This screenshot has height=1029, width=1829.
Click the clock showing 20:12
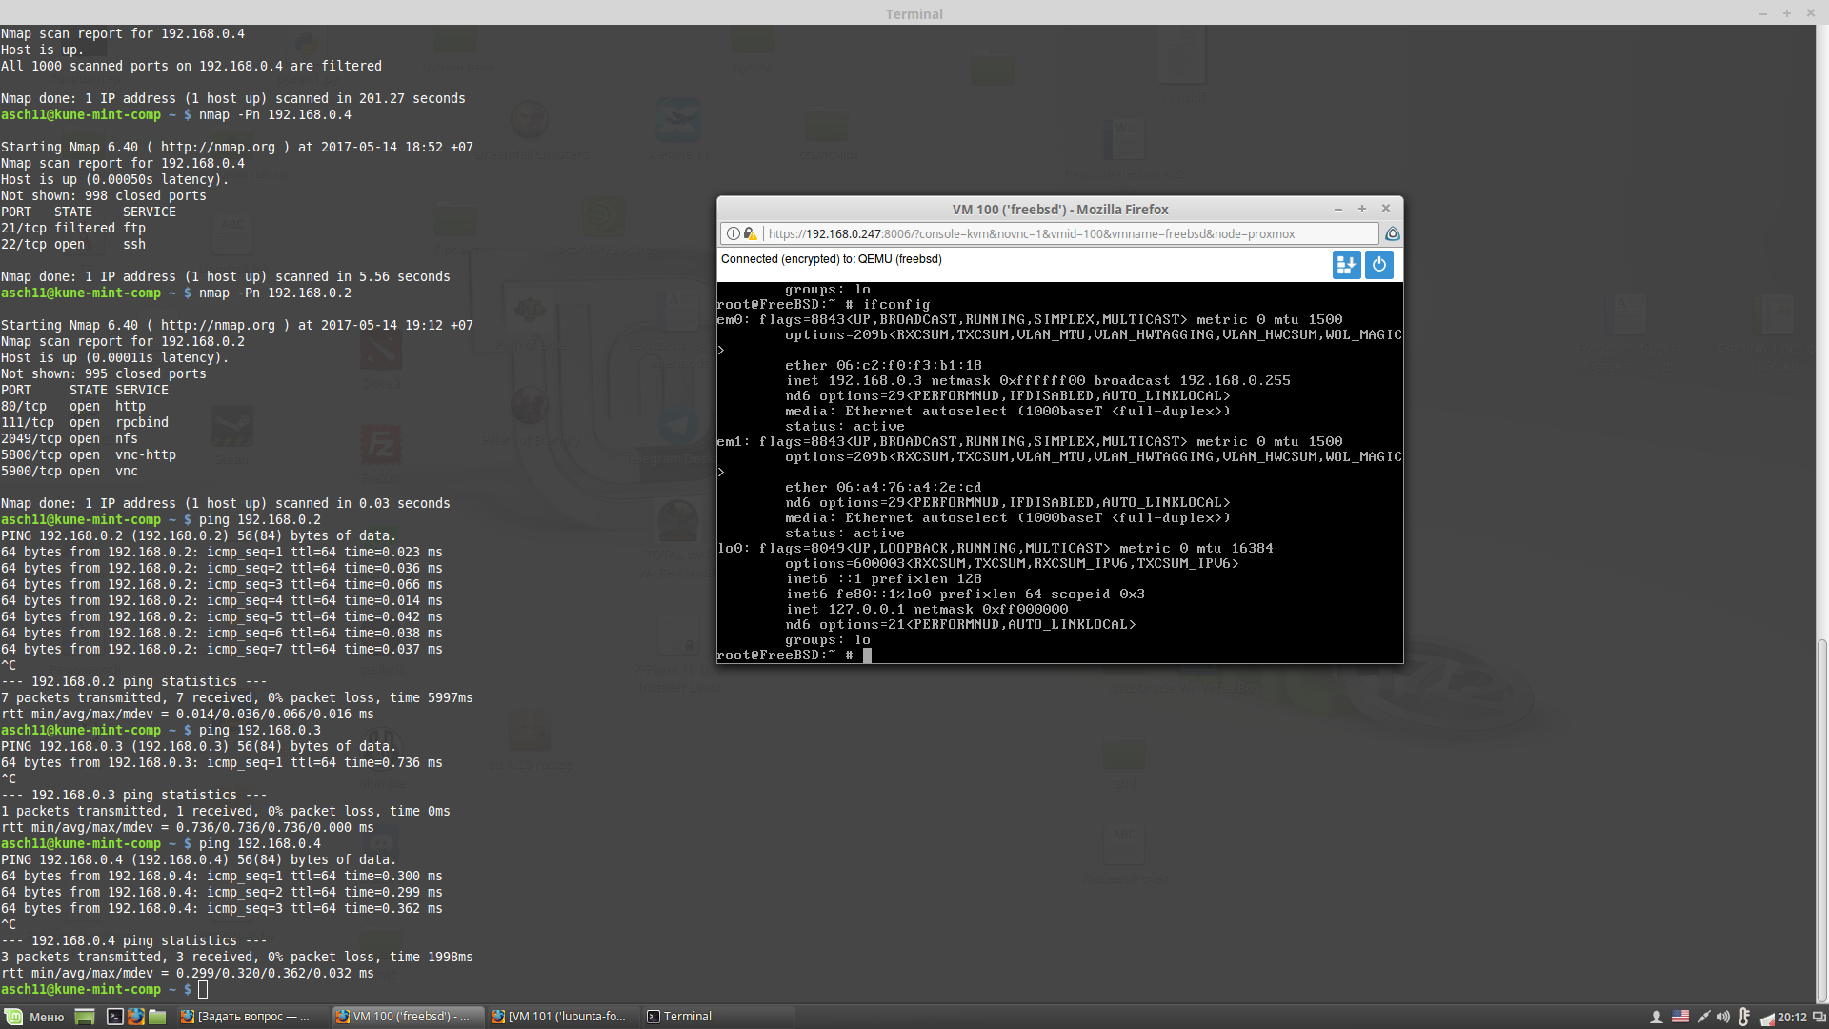coord(1792,1017)
